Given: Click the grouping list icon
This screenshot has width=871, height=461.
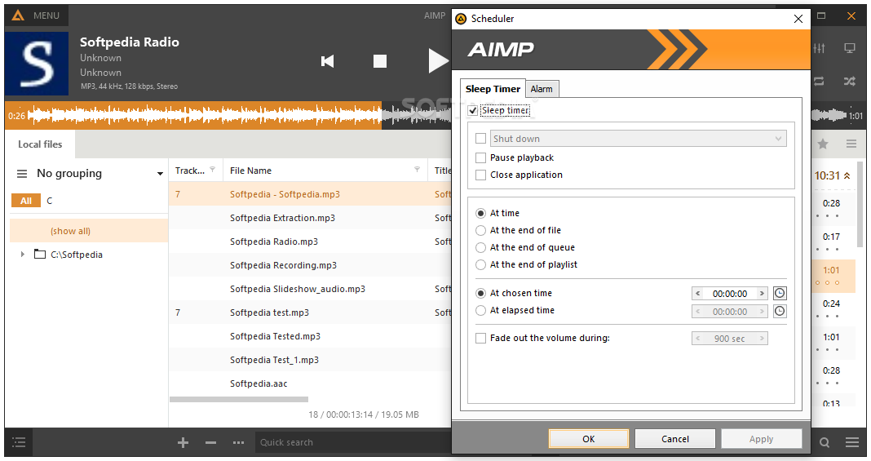Looking at the screenshot, I should click(x=22, y=174).
